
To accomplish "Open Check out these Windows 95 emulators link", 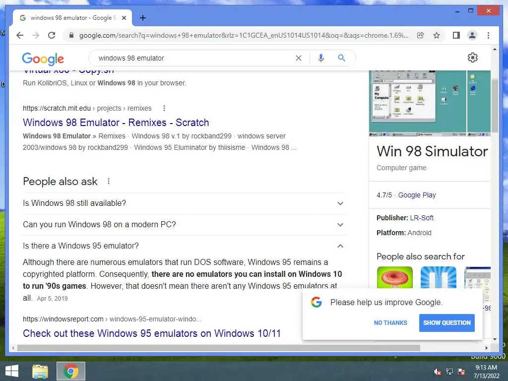I will 152,333.
